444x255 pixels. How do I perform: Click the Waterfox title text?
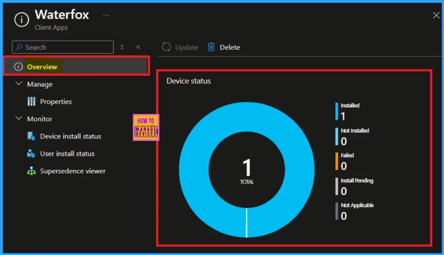pyautogui.click(x=62, y=14)
